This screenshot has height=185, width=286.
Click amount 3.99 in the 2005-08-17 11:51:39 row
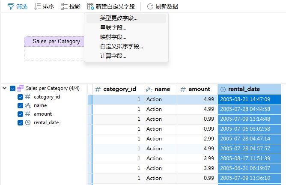tap(198, 158)
